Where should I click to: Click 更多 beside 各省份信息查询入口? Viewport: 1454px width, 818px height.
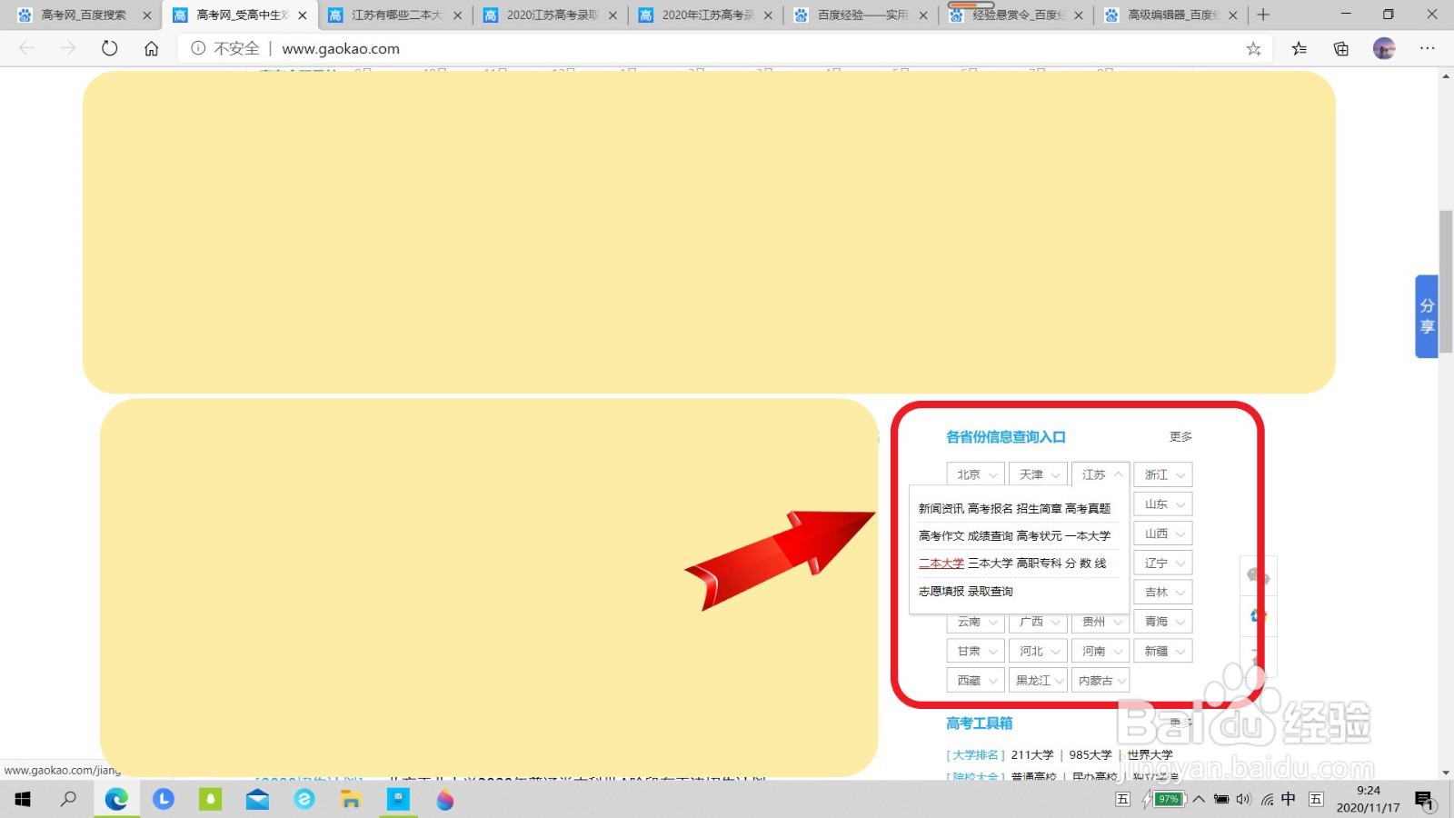tap(1180, 437)
